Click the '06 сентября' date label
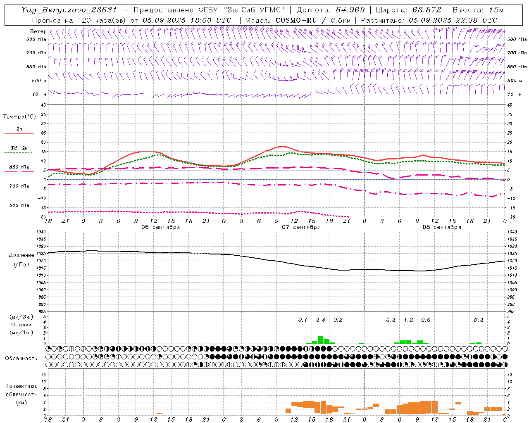 click(161, 227)
